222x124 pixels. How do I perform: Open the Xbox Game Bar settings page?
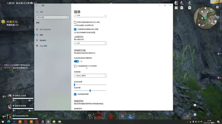45,29
